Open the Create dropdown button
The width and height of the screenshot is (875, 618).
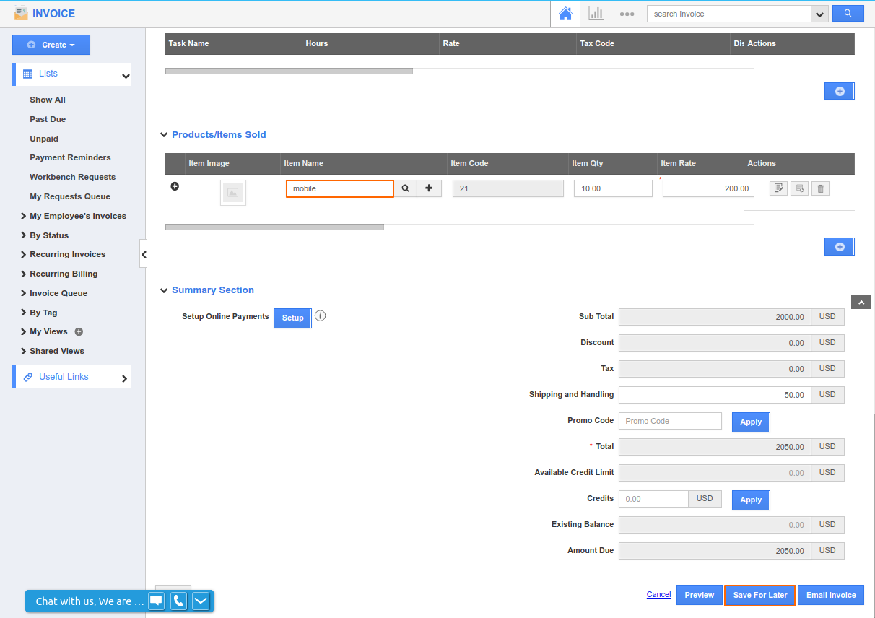point(51,45)
